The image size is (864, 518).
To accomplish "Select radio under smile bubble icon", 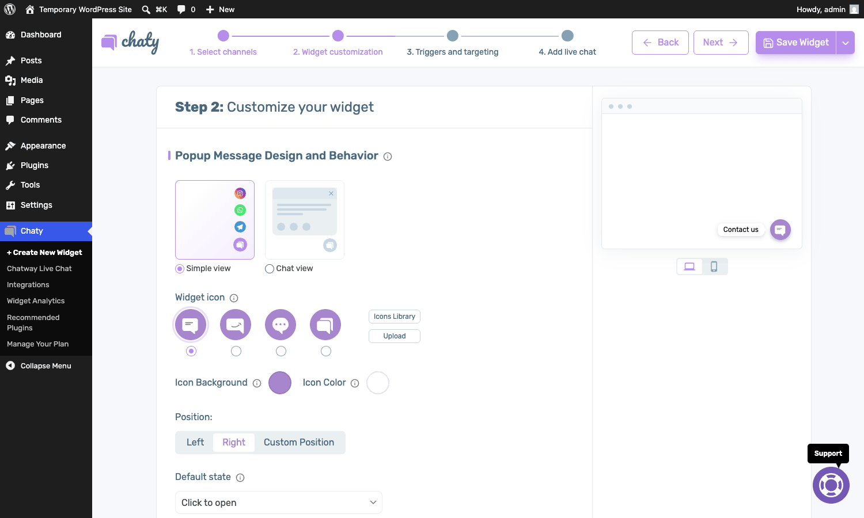I will click(x=236, y=351).
